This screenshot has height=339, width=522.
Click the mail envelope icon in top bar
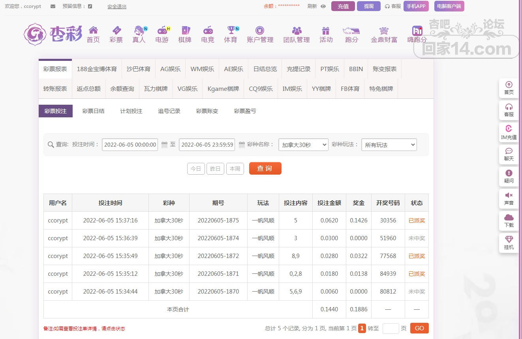click(x=53, y=6)
